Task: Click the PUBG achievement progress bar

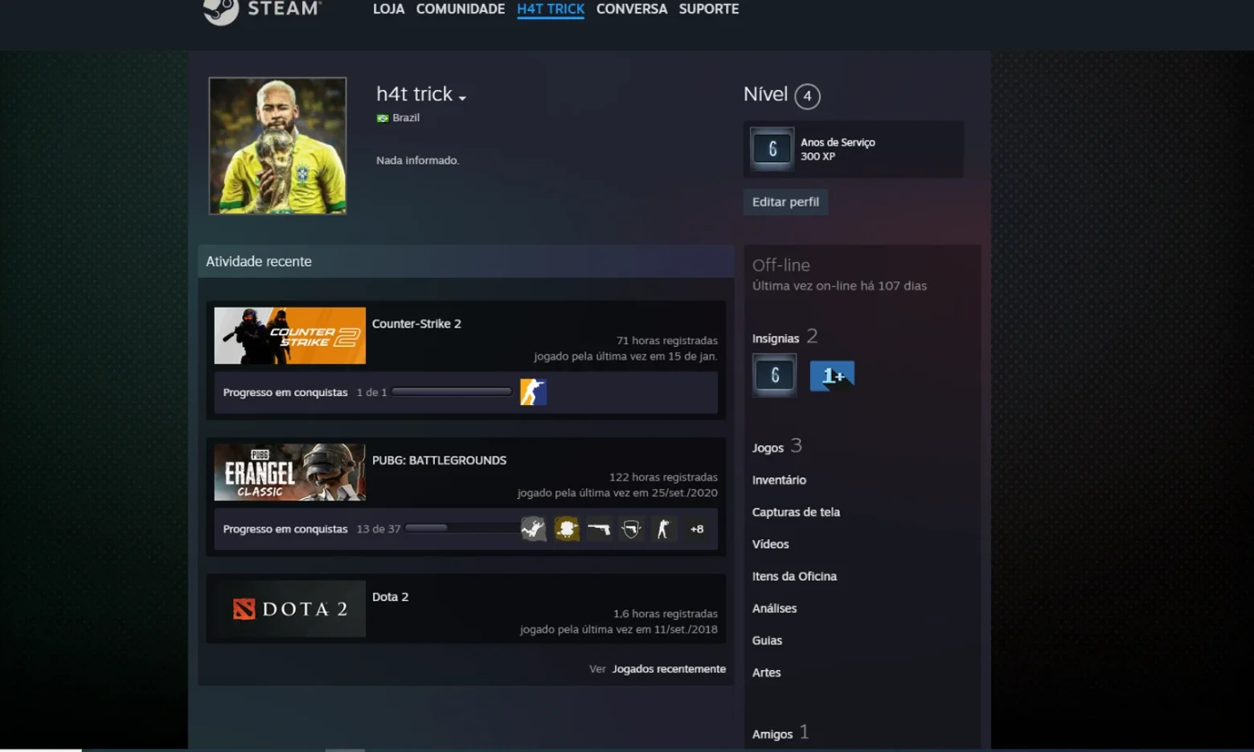Action: pyautogui.click(x=462, y=528)
